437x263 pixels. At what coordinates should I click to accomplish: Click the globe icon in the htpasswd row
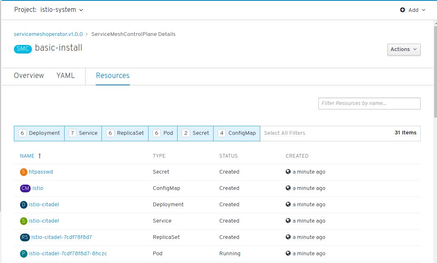[288, 172]
